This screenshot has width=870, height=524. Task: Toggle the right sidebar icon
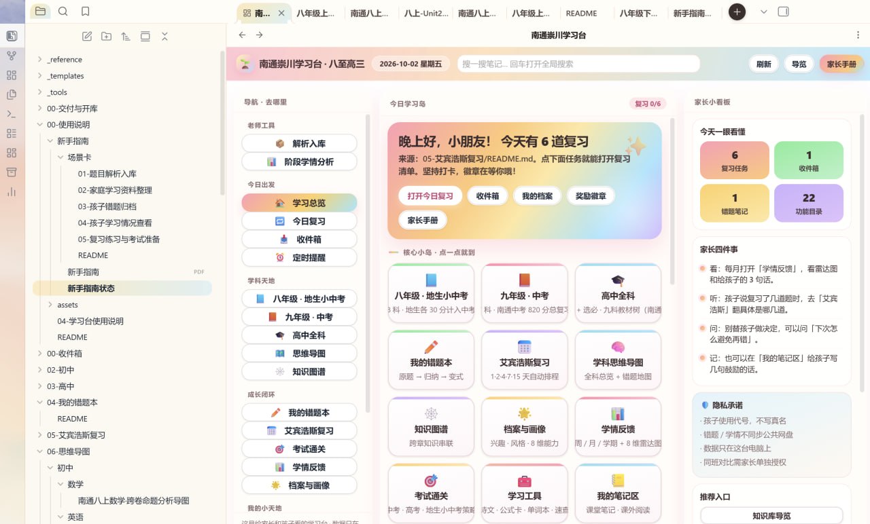point(783,12)
